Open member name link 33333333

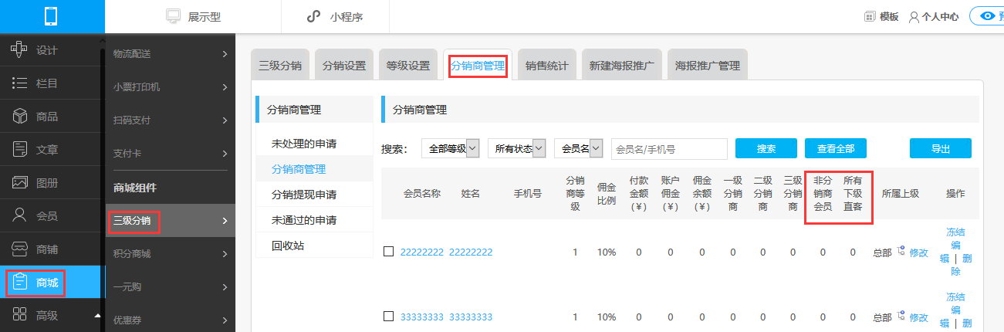(421, 317)
